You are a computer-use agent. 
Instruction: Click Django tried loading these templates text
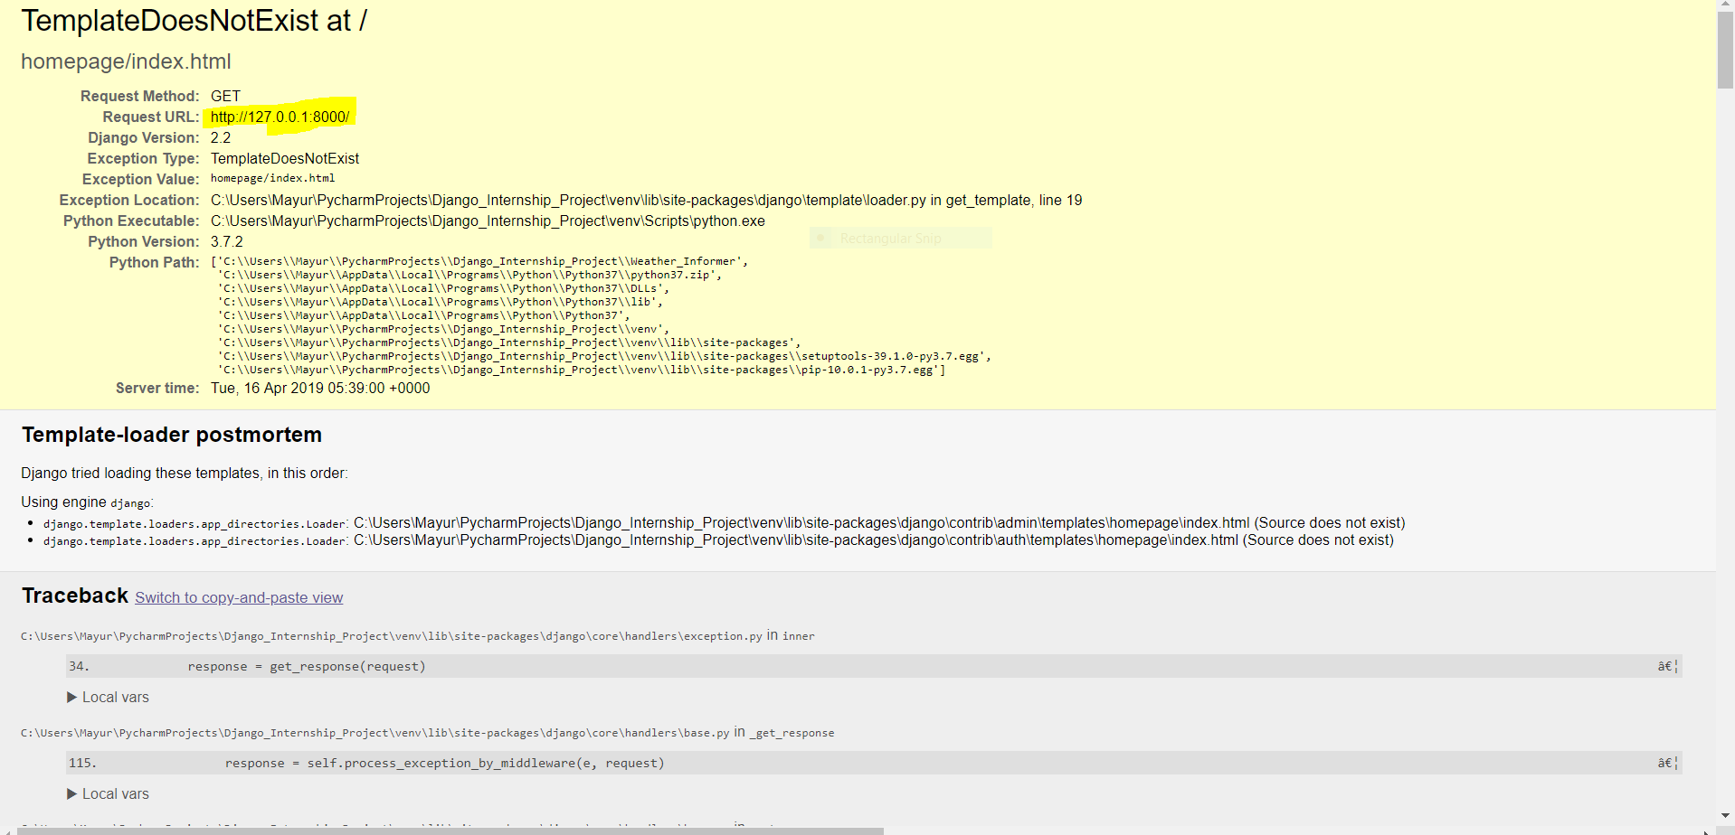coord(185,473)
